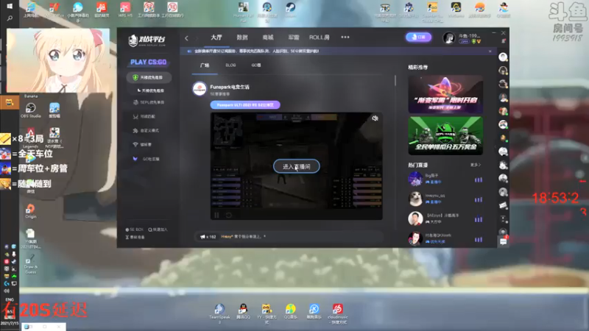Image resolution: width=589 pixels, height=331 pixels.
Task: Open cloudmusic shortcut on desktop
Action: pos(337,314)
